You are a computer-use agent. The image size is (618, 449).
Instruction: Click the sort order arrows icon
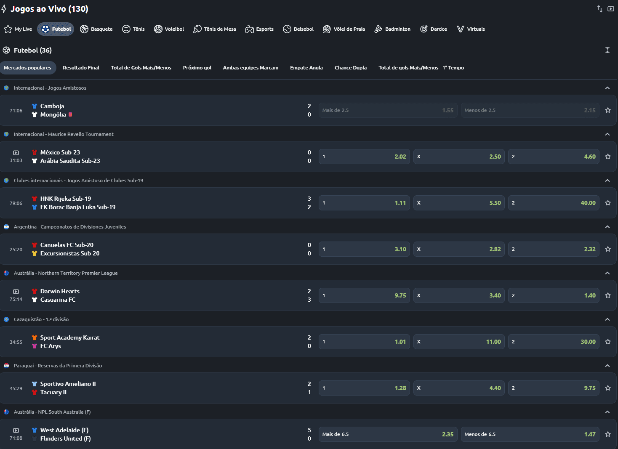599,9
